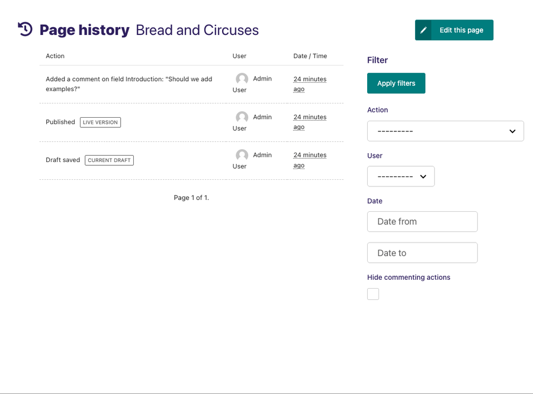This screenshot has width=533, height=394.
Task: Click 24 minutes ago in comment row
Action: [x=310, y=84]
